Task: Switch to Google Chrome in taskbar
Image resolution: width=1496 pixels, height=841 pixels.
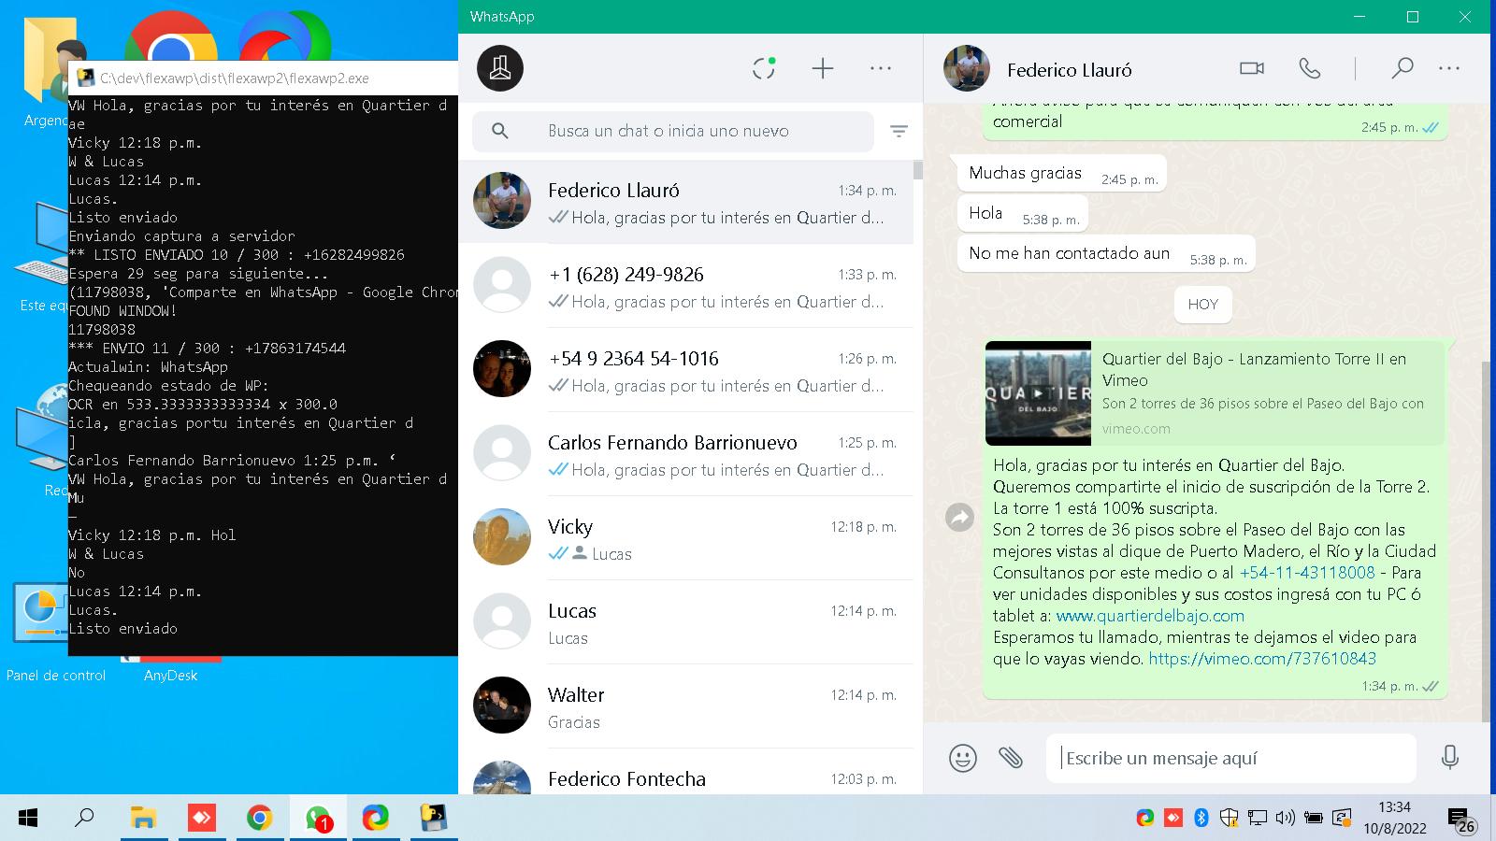Action: click(x=259, y=819)
